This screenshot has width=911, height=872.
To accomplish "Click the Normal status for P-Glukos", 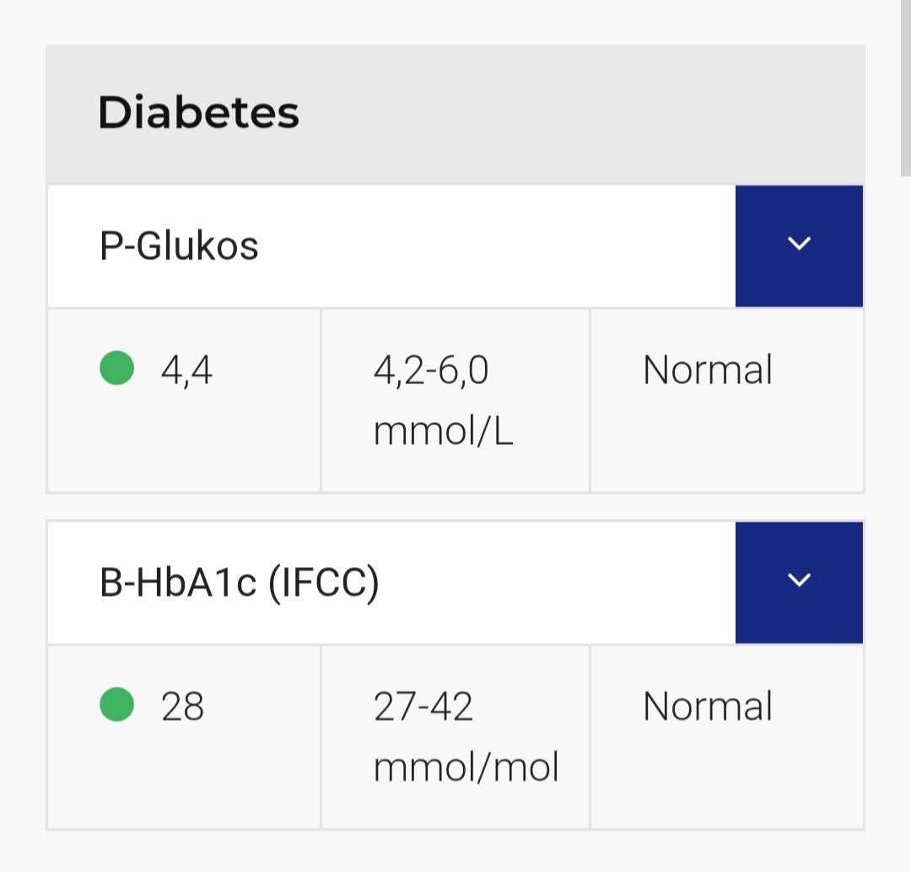I will click(x=707, y=371).
